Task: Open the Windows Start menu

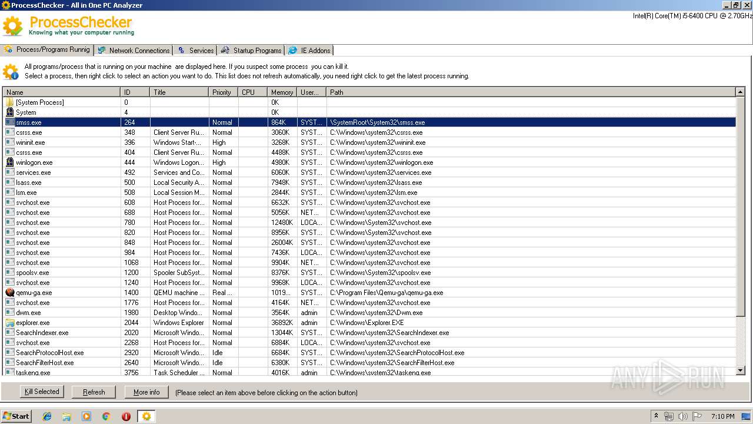Action: (x=16, y=416)
